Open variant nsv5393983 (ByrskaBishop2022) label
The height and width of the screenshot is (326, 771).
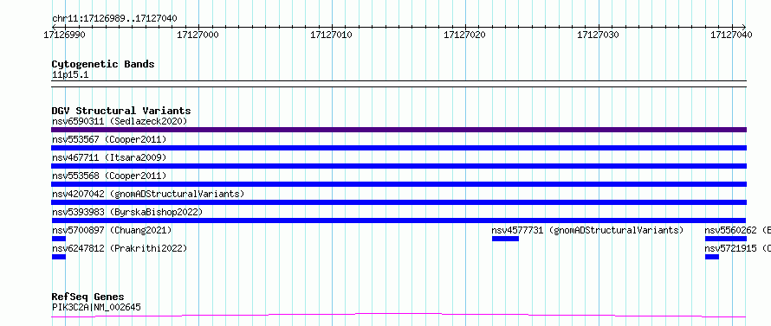[127, 212]
